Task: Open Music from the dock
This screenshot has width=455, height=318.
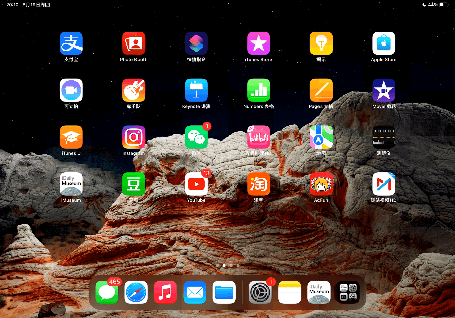Action: coord(165,292)
